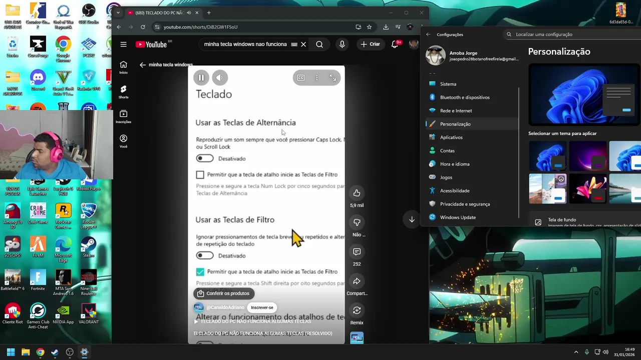Go to YouTube Início in the sidebar
641x360 pixels.
point(123,67)
